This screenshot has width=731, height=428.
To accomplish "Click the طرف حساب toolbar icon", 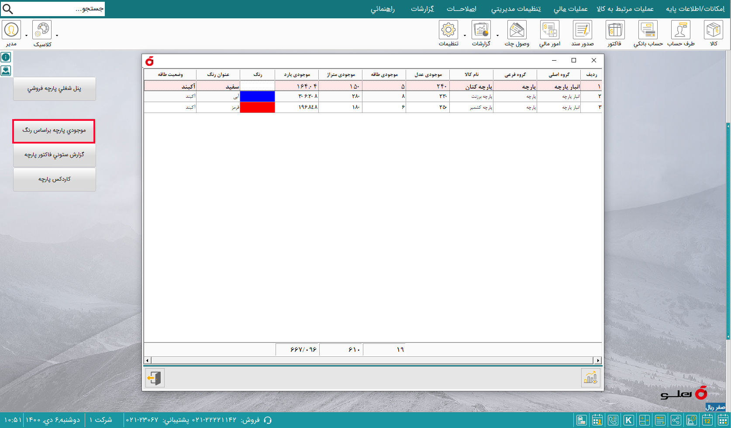I will tap(680, 31).
